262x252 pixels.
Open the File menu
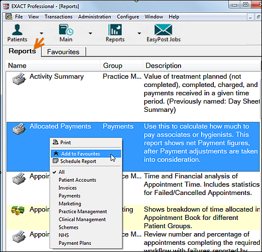[19, 17]
